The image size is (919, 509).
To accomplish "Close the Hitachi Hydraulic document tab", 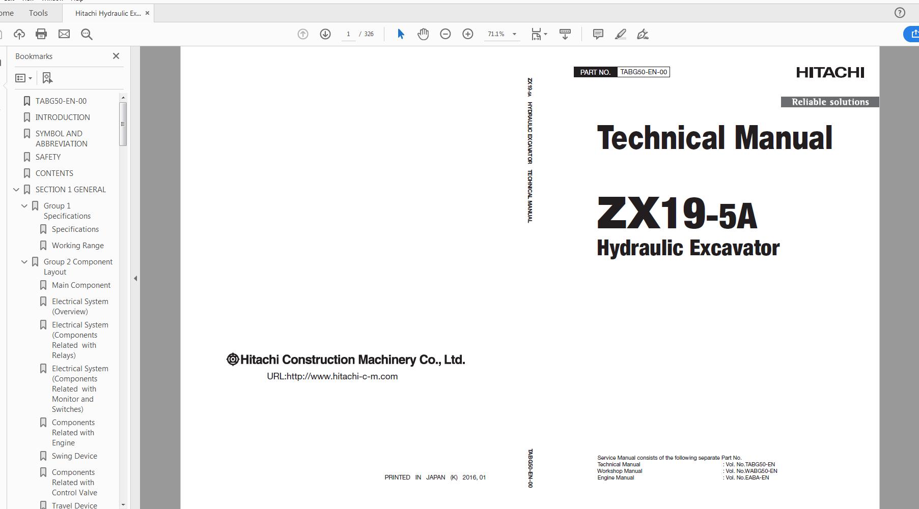I will pos(148,13).
